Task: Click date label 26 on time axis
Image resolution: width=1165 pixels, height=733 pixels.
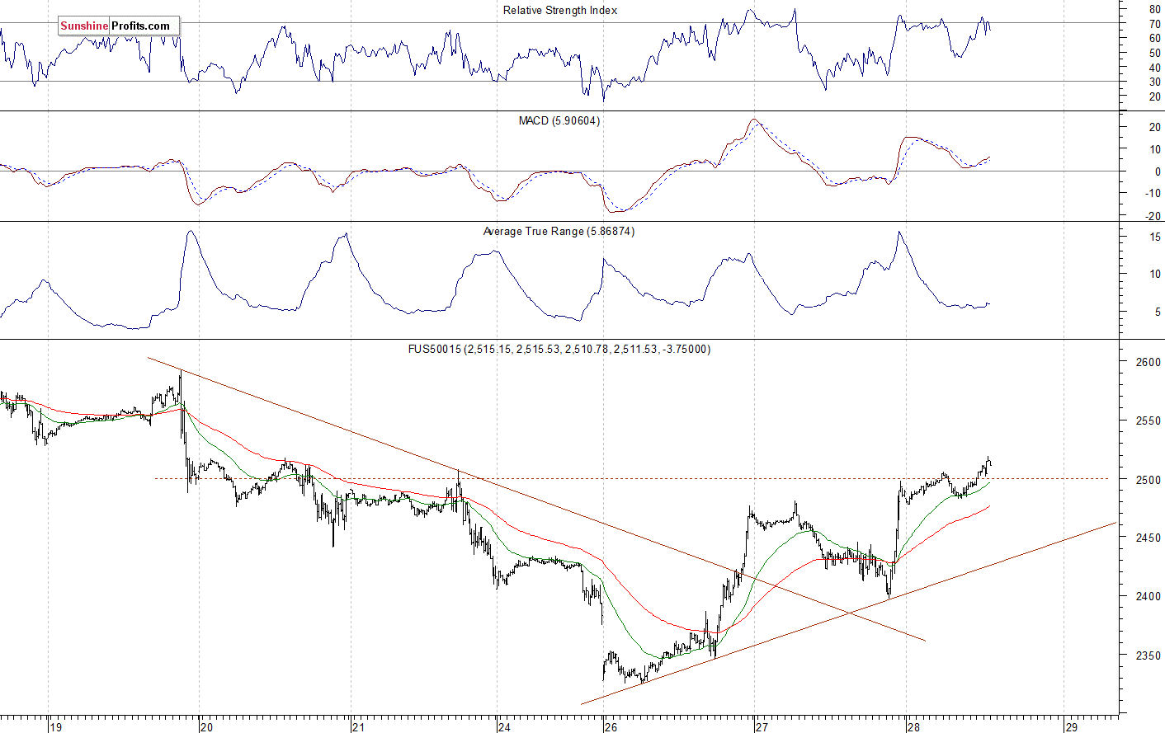Action: pyautogui.click(x=610, y=727)
